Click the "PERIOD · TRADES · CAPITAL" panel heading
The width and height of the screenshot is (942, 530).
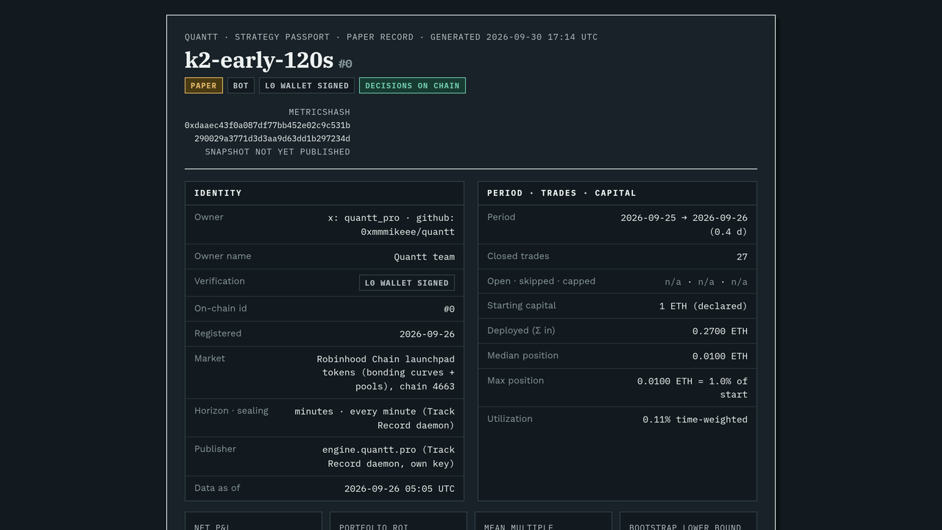[x=562, y=193]
